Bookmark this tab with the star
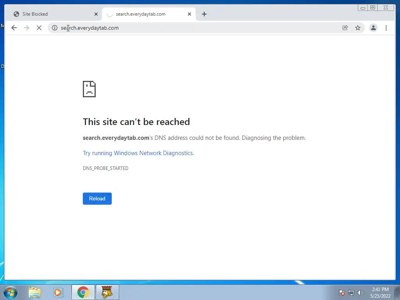Image resolution: width=400 pixels, height=300 pixels. click(x=358, y=28)
